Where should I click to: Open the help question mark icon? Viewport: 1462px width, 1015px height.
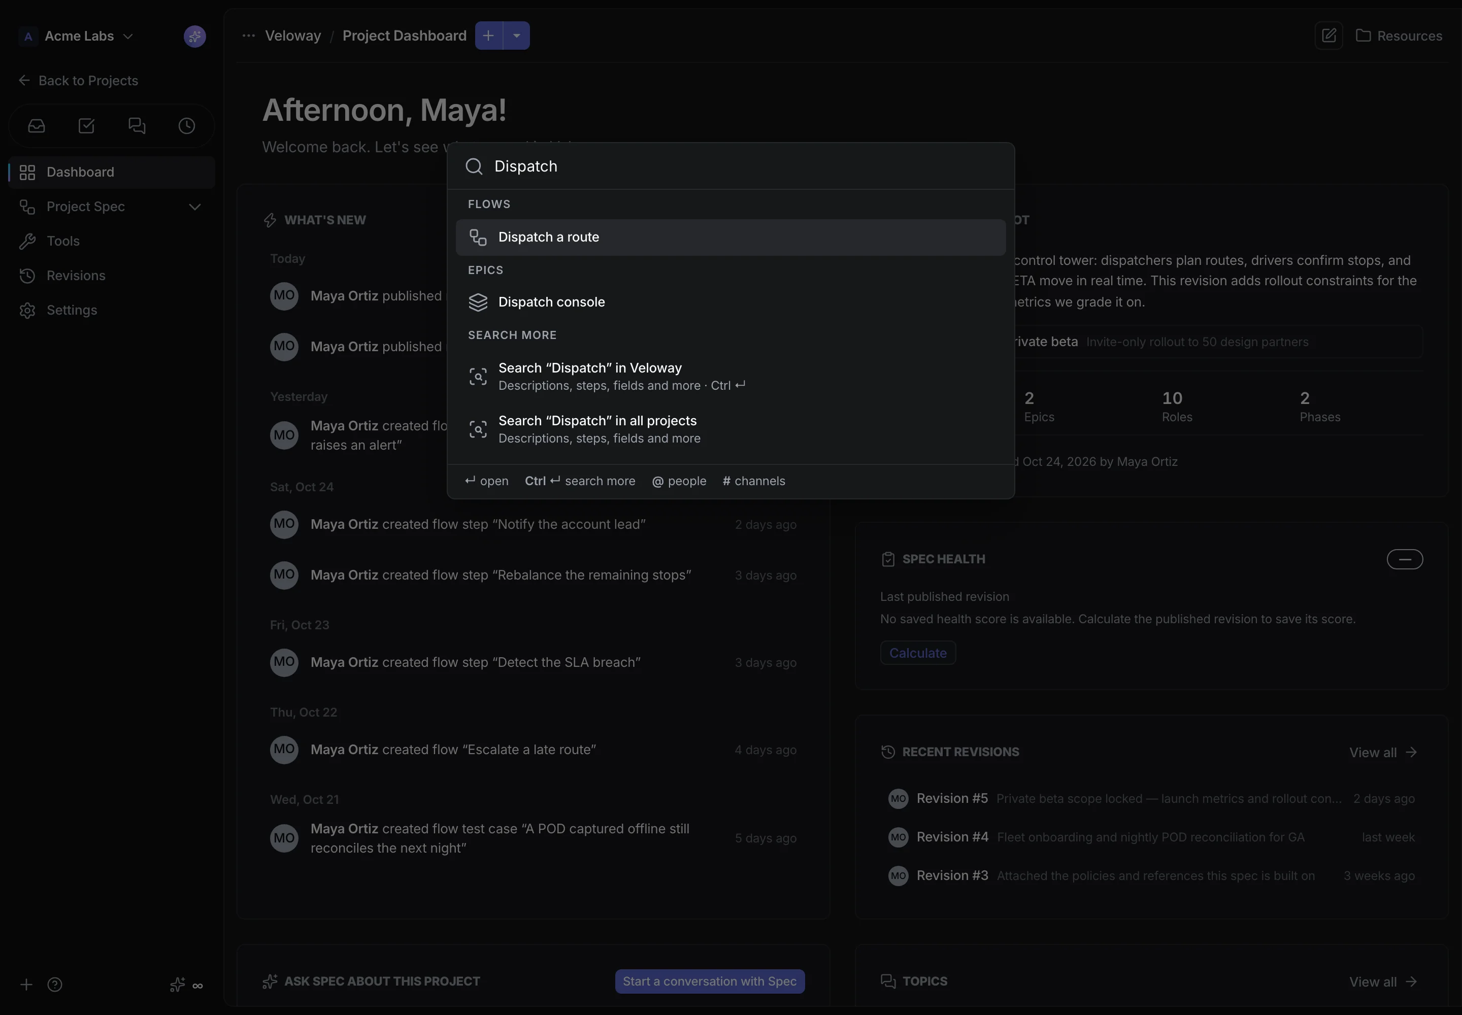pyautogui.click(x=55, y=985)
